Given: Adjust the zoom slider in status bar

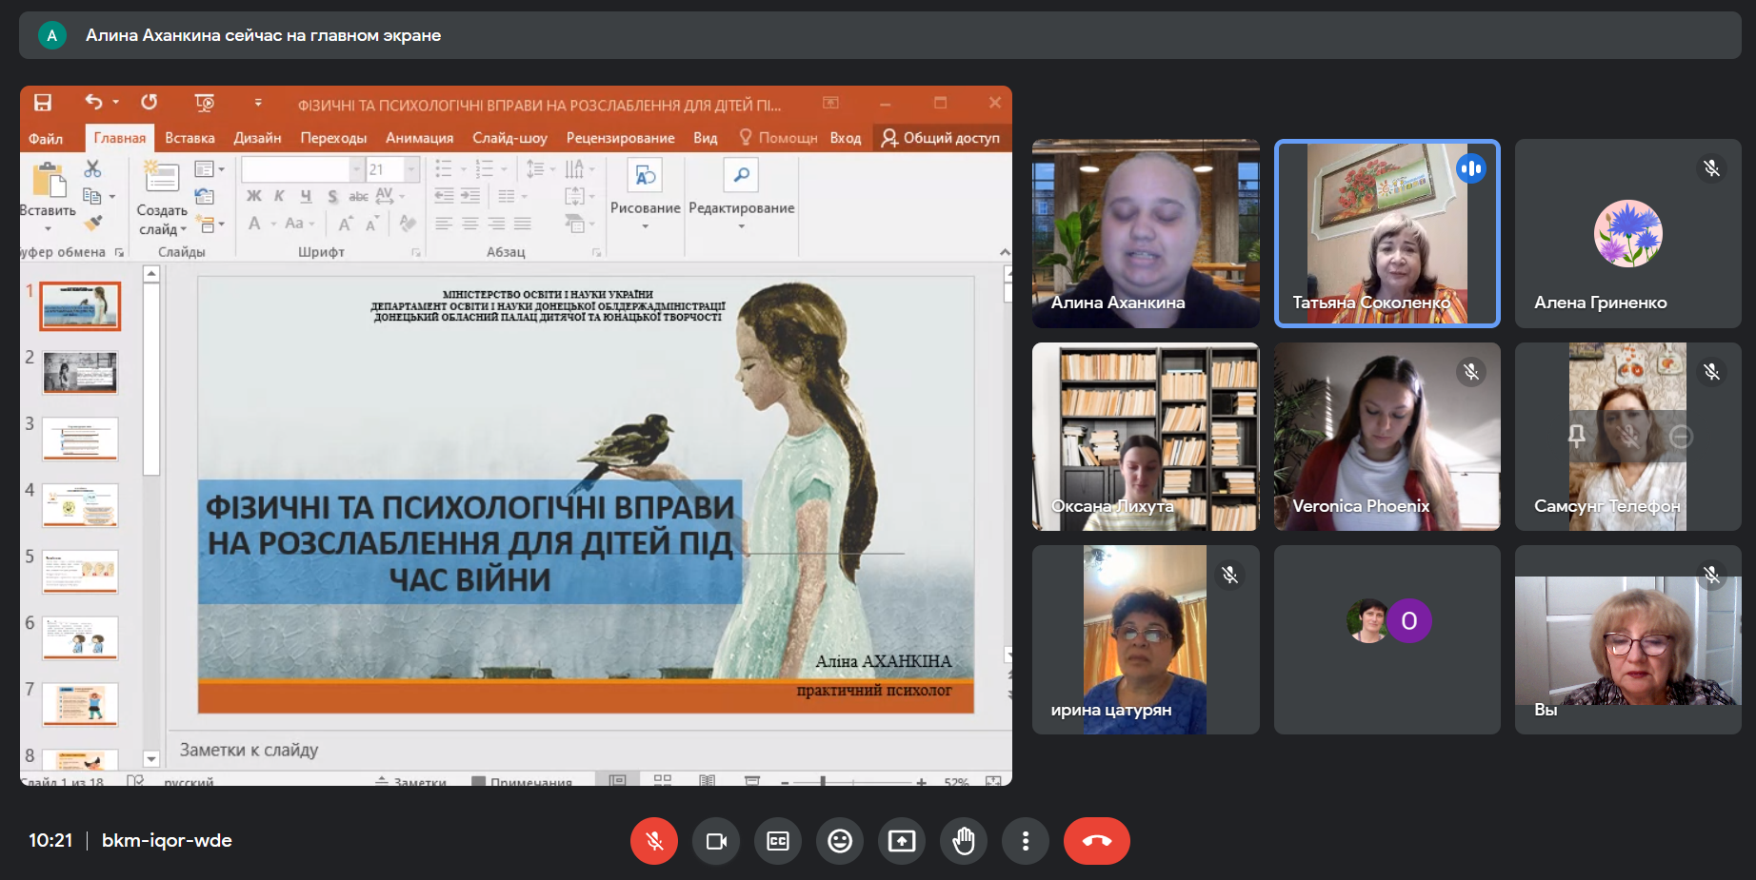Looking at the screenshot, I should click(823, 781).
